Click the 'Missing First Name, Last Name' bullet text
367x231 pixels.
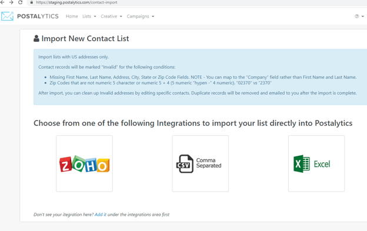[x=203, y=77]
